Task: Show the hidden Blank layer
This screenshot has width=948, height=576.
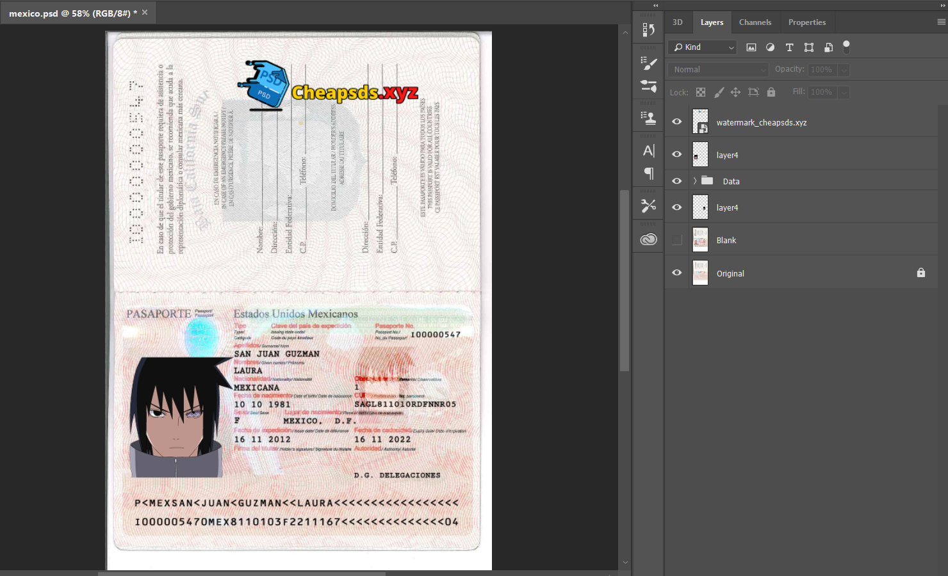Action: [x=676, y=240]
